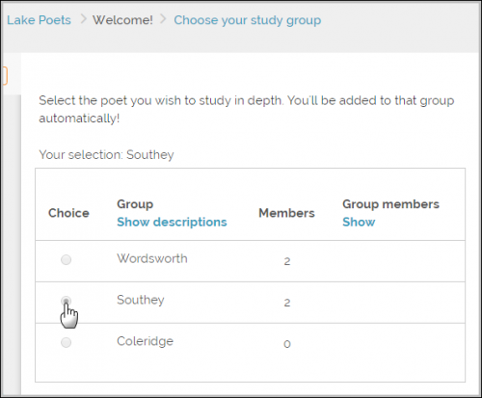Click Southey's member count of 2
This screenshot has width=482, height=398.
[x=287, y=303]
